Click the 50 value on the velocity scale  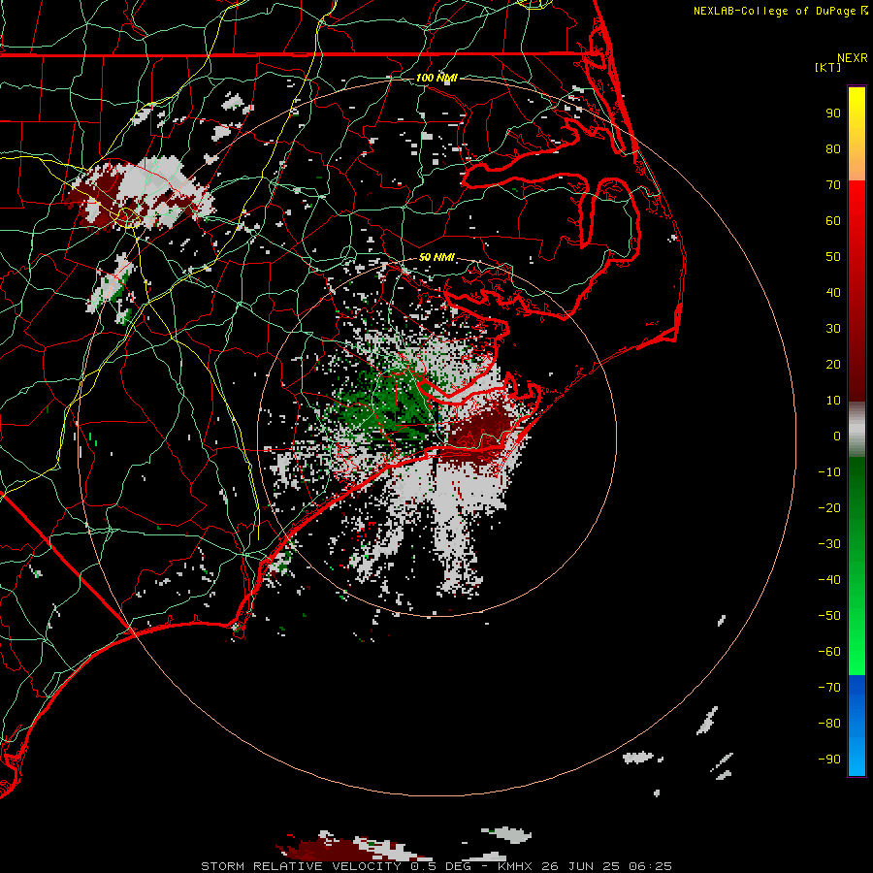833,257
